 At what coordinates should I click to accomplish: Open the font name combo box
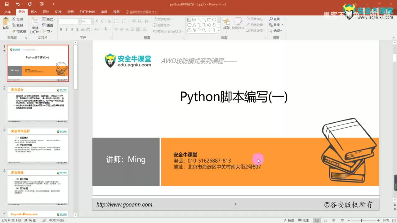pos(69,21)
